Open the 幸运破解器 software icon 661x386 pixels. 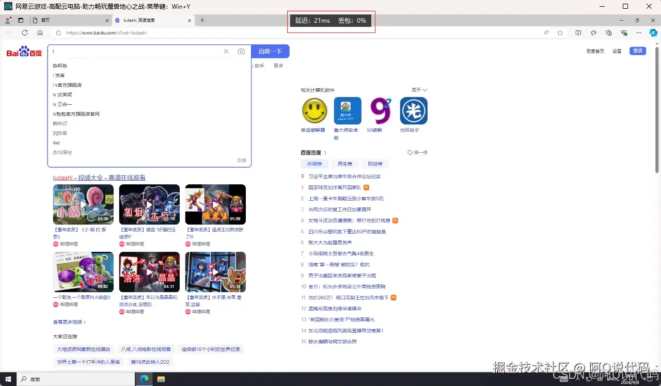coord(314,110)
